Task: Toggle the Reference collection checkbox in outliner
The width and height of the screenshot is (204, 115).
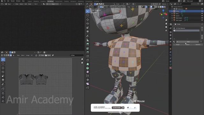Action: (x=174, y=9)
